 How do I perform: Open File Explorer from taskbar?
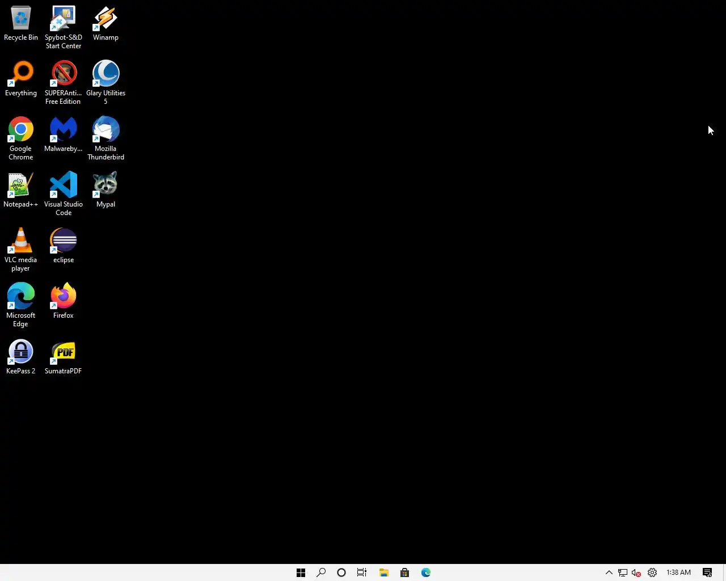pos(384,572)
